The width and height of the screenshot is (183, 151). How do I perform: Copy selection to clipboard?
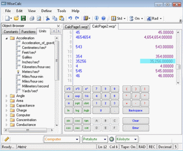(54, 18)
